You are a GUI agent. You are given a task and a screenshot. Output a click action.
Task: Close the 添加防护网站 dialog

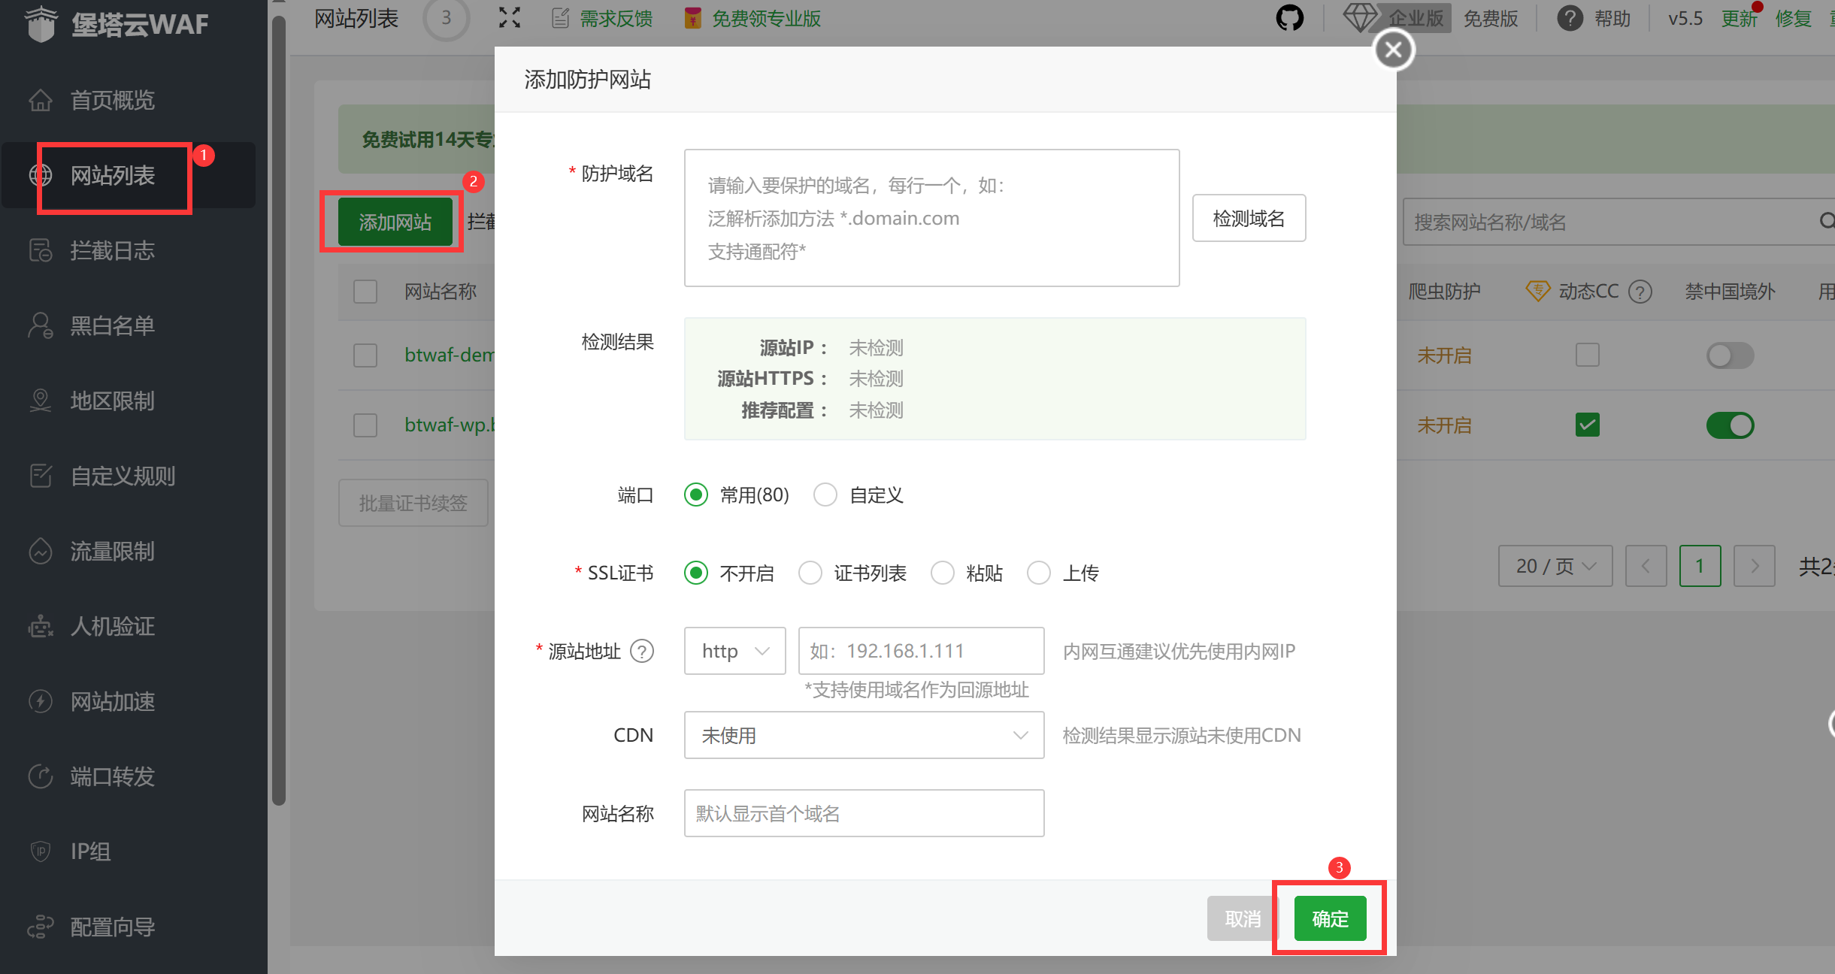tap(1394, 50)
